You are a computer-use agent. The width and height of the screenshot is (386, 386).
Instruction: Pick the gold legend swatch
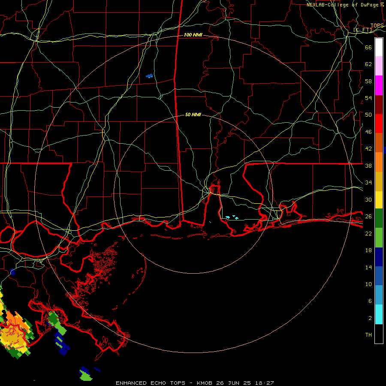click(x=379, y=181)
